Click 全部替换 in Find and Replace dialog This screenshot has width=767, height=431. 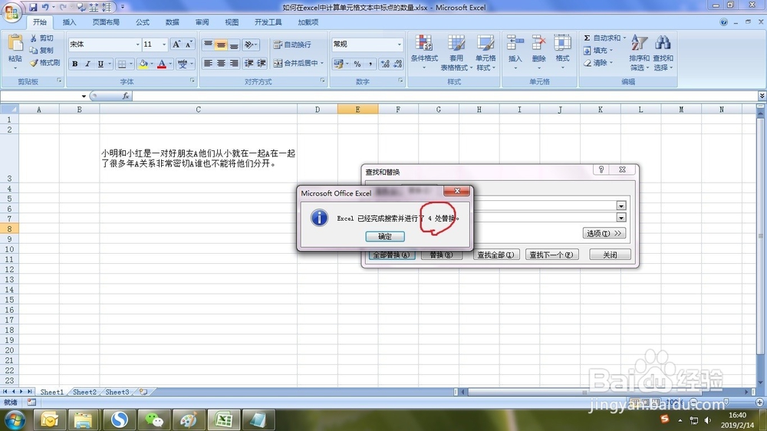[x=391, y=255]
